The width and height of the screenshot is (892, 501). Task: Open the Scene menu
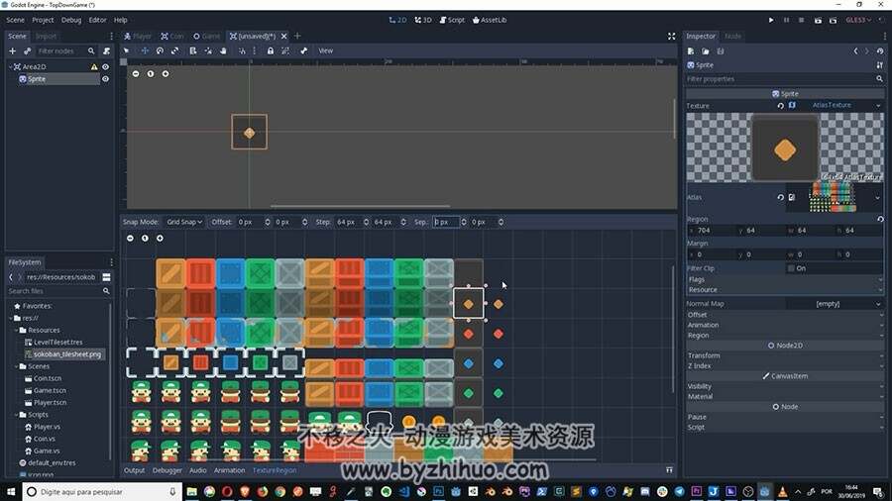tap(15, 20)
